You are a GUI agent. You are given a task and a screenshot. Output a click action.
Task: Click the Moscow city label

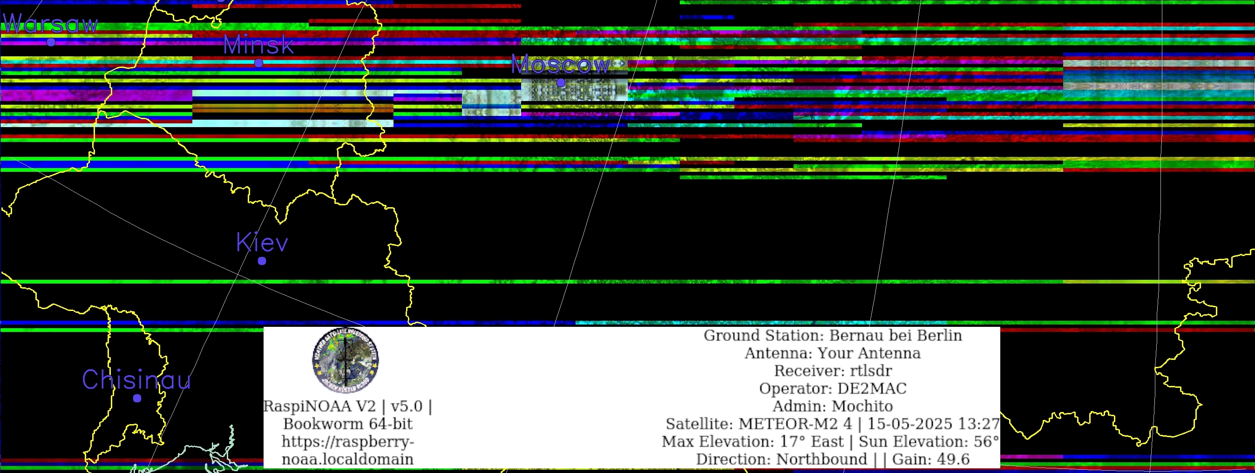click(x=560, y=64)
